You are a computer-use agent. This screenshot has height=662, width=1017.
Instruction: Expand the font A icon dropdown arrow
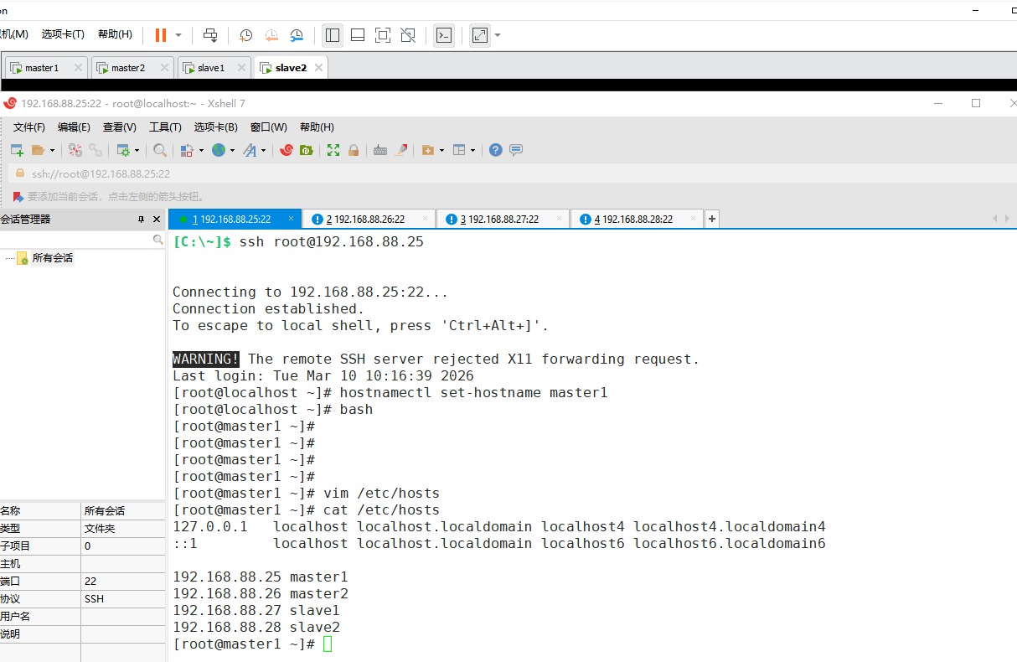pyautogui.click(x=263, y=151)
